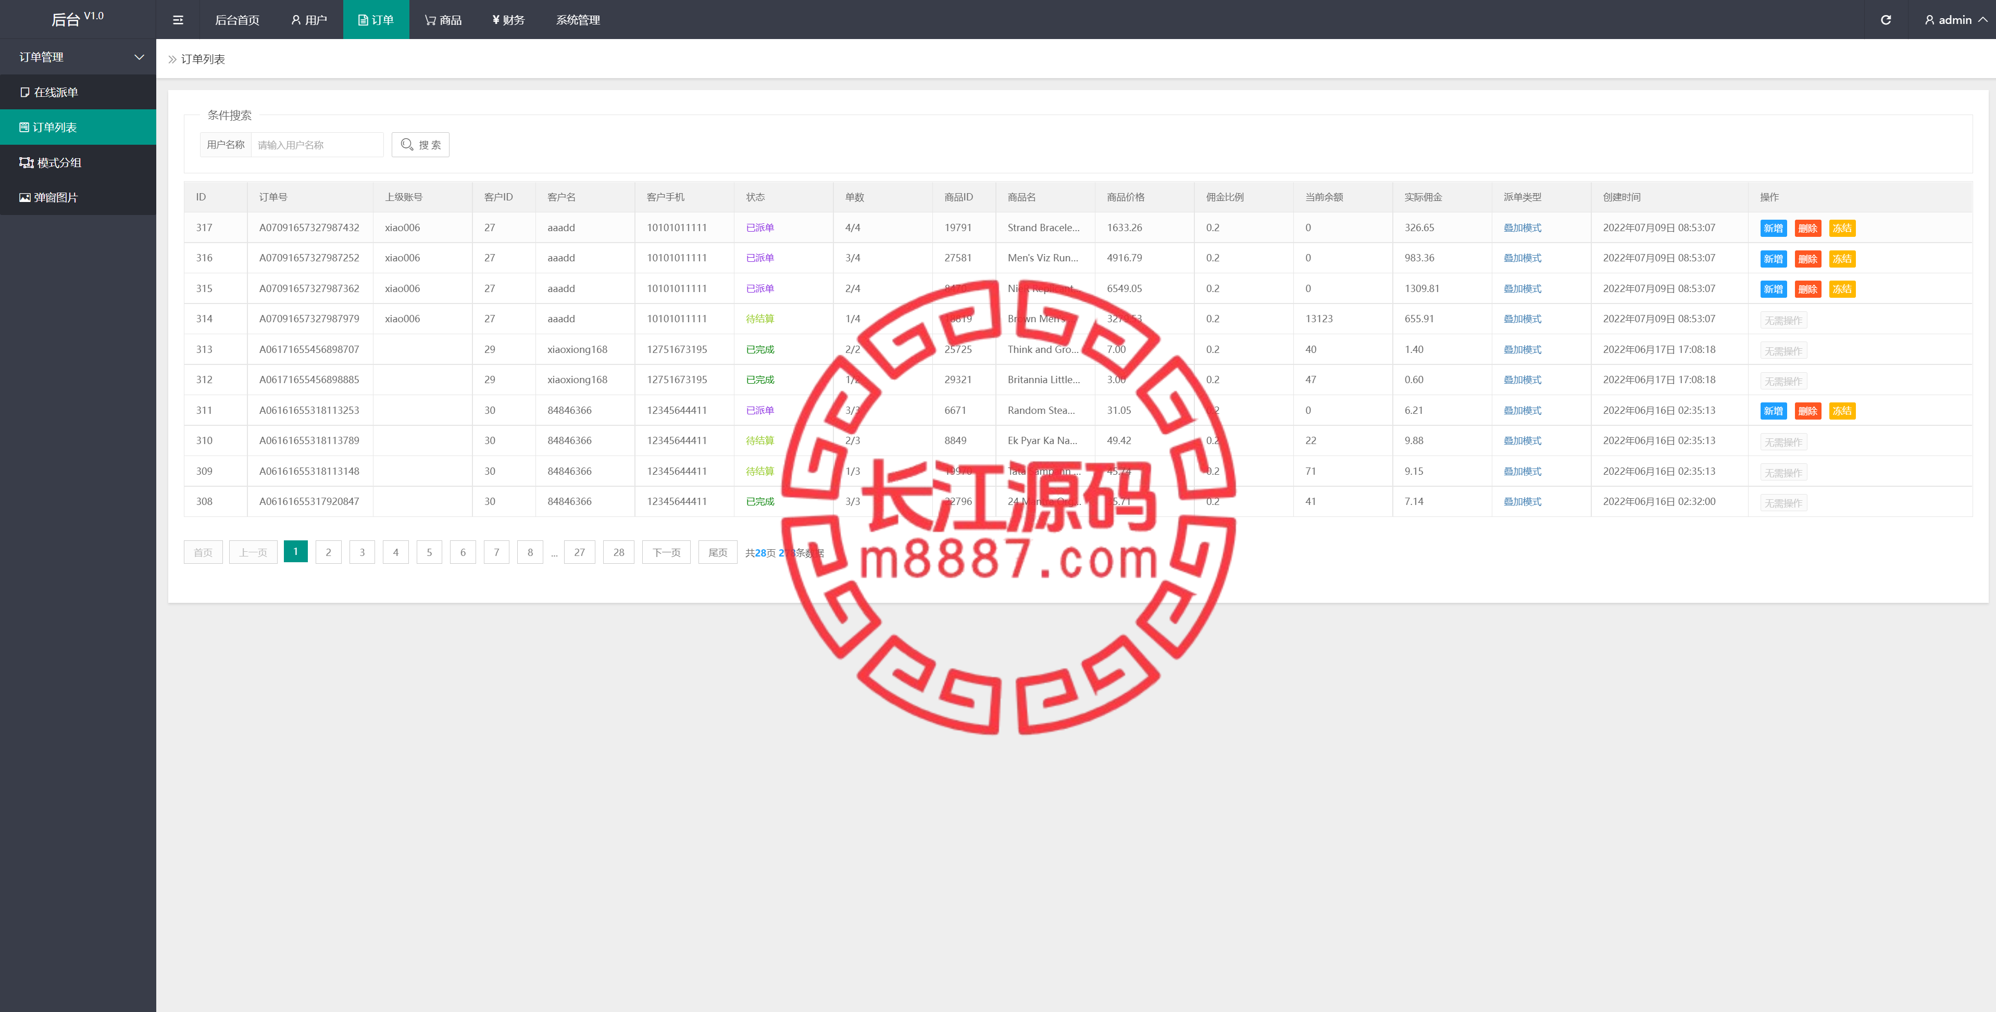1996x1012 pixels.
Task: Open the 商品 top navigation tab
Action: (443, 20)
